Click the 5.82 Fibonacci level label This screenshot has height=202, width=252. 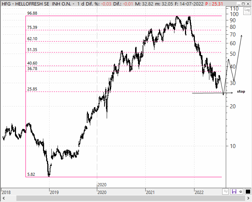pos(31,174)
